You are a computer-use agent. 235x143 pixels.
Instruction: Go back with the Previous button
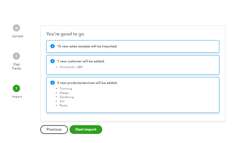click(54, 130)
